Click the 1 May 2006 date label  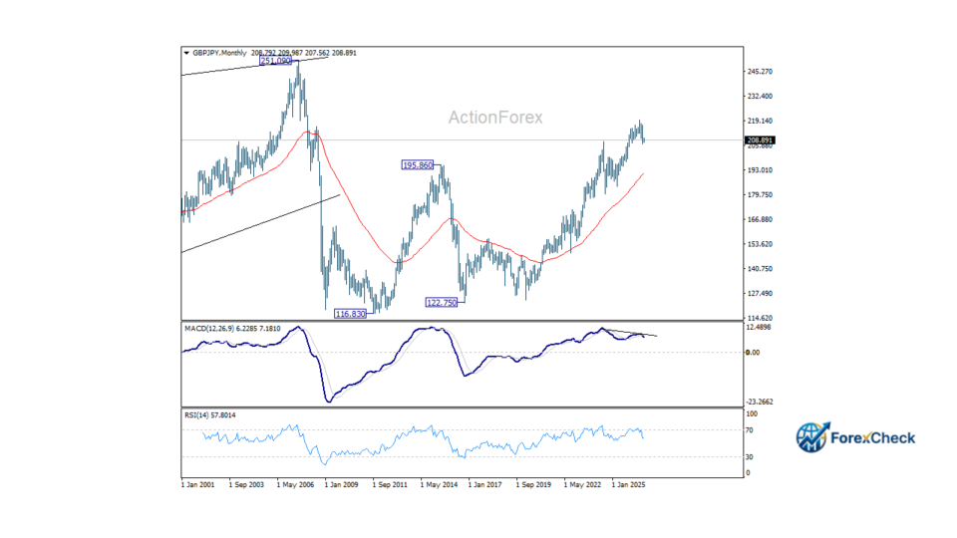pyautogui.click(x=295, y=485)
